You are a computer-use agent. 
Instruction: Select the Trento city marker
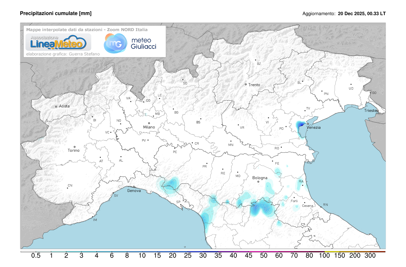[x=246, y=85]
